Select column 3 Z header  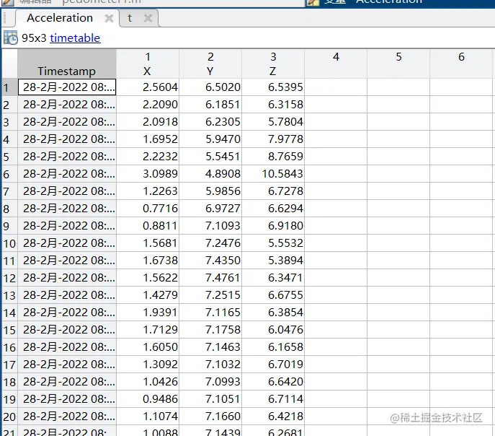pyautogui.click(x=273, y=64)
